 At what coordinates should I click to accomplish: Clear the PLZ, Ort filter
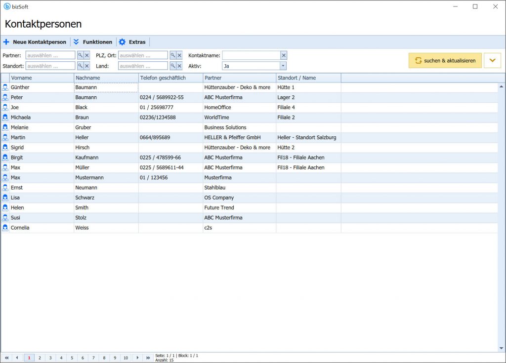point(179,55)
